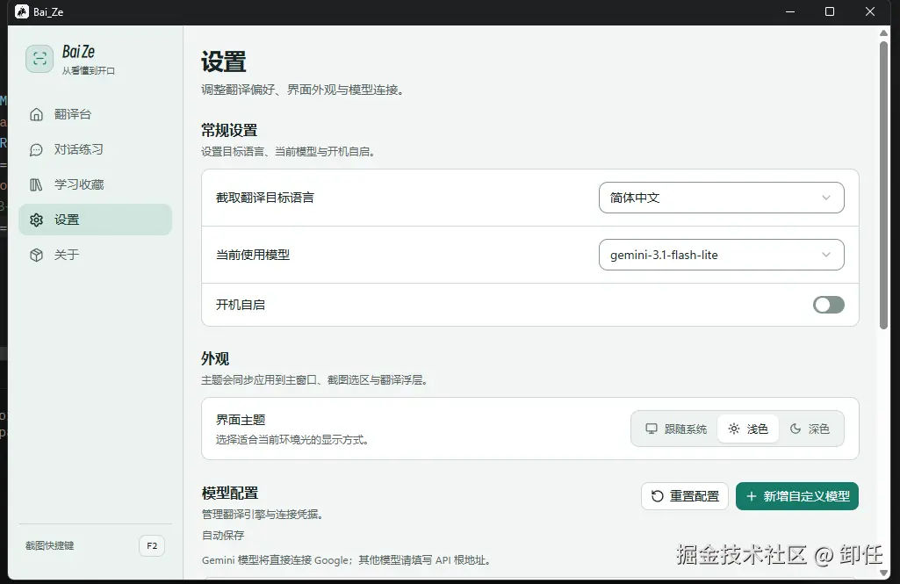Open the 简体中文 target language dropdown
This screenshot has width=900, height=584.
coord(722,198)
